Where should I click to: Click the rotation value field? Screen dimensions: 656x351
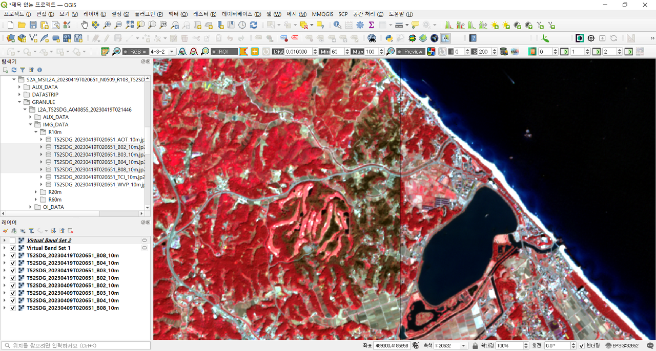(557, 346)
